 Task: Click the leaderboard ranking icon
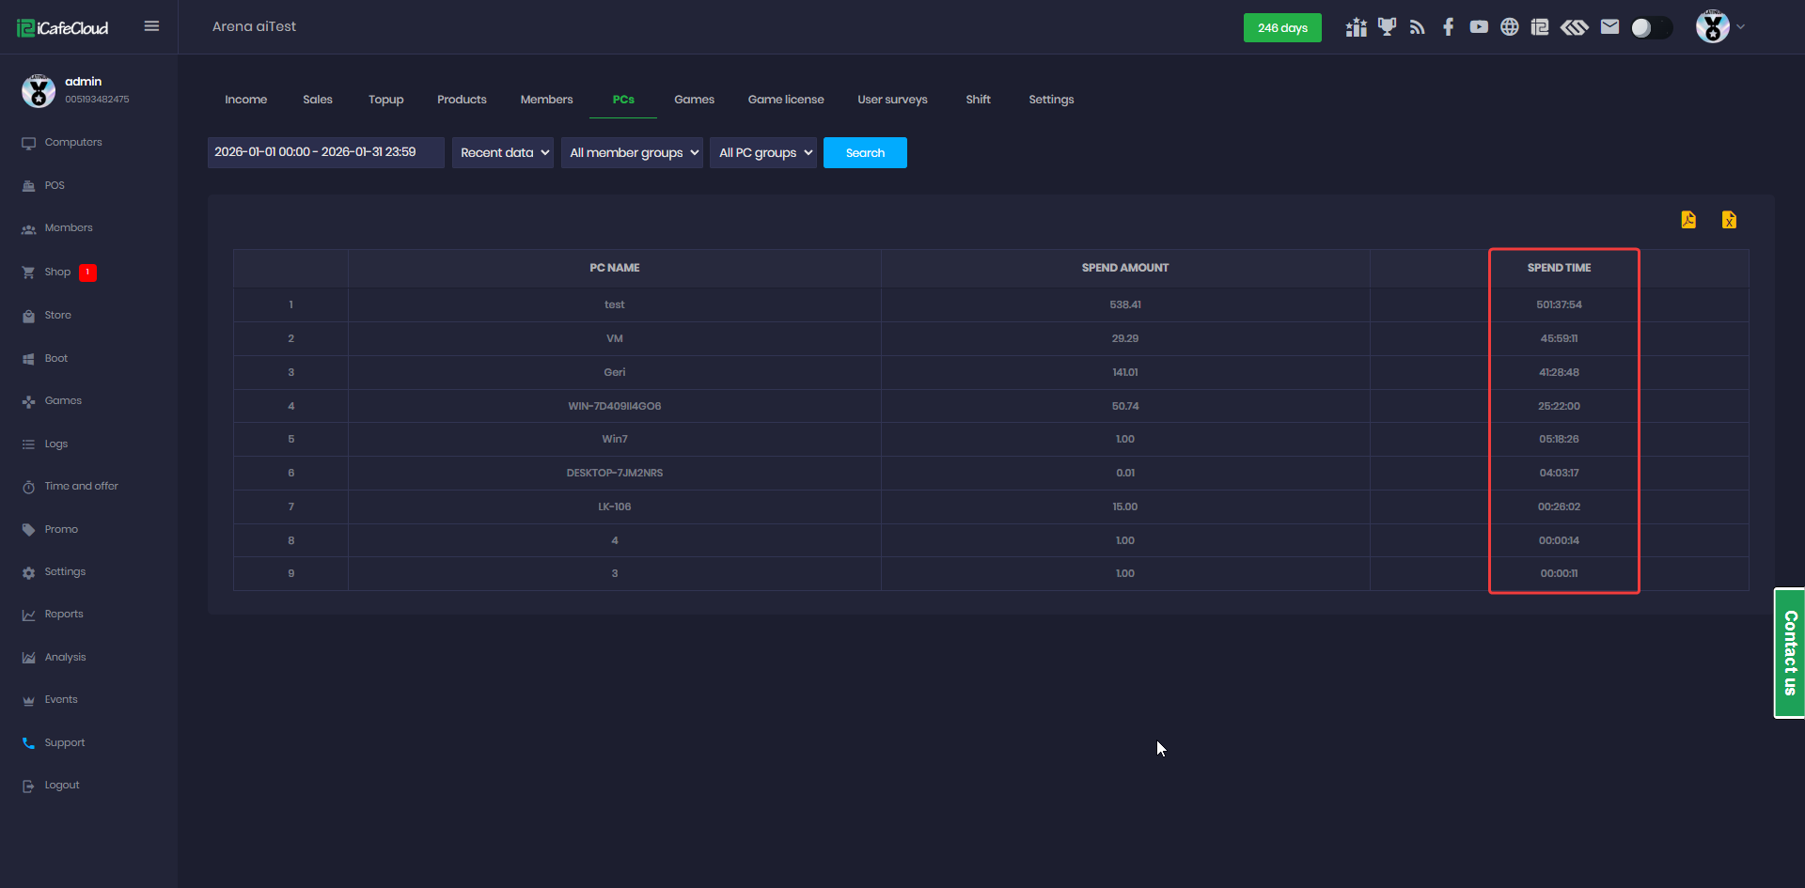[1356, 27]
